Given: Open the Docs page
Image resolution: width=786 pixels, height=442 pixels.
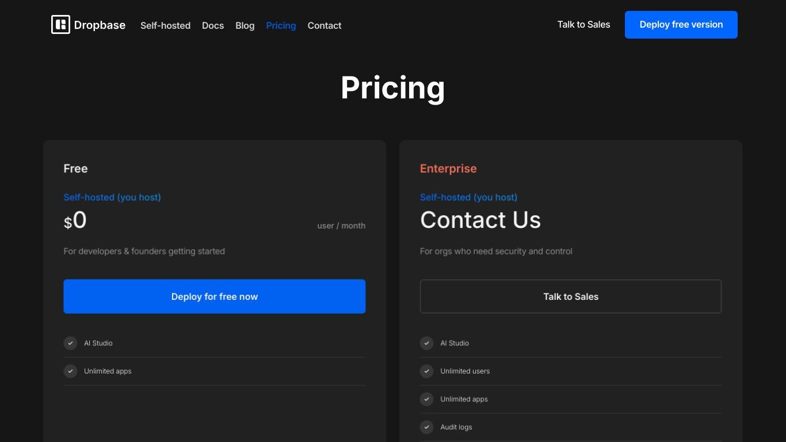Looking at the screenshot, I should (213, 25).
